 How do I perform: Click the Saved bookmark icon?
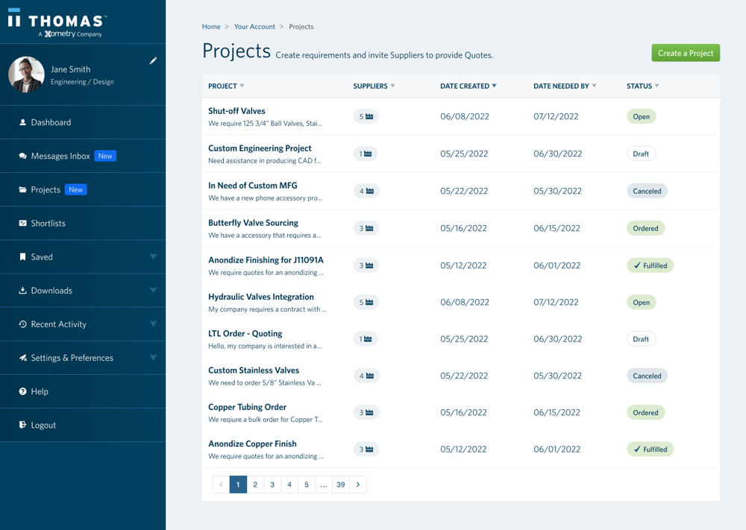22,257
